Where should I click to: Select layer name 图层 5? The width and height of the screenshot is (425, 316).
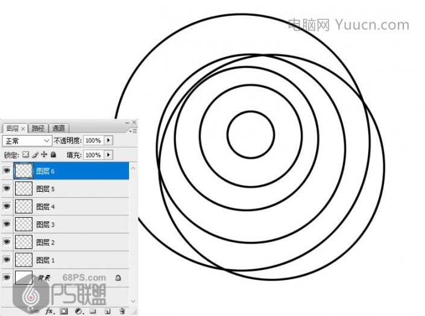tap(45, 189)
